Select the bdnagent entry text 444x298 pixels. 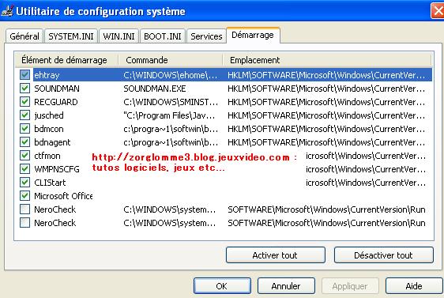52,142
